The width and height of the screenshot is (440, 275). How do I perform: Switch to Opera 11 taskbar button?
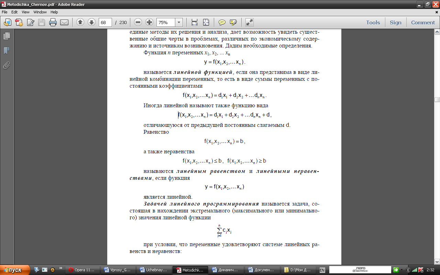(82, 270)
